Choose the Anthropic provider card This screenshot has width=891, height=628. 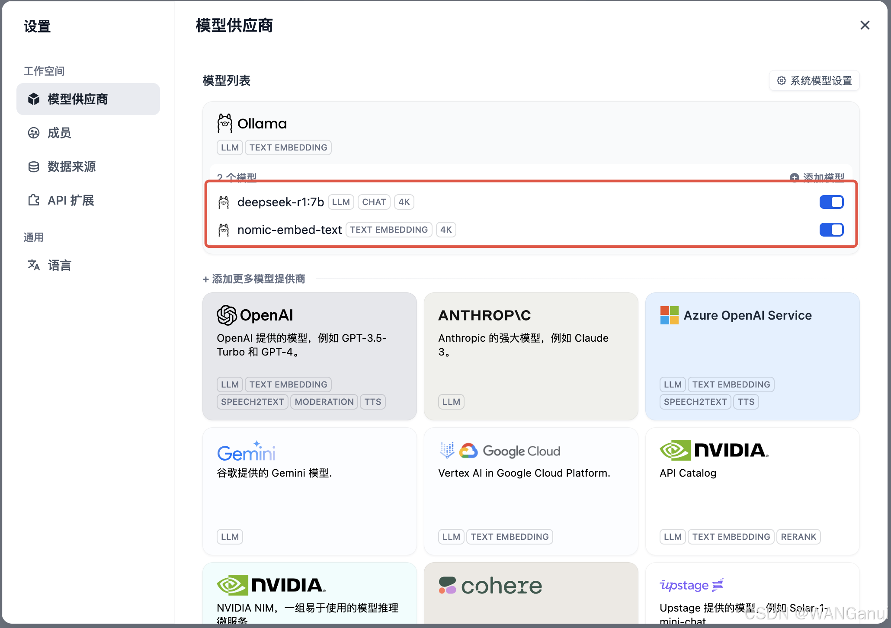(531, 356)
